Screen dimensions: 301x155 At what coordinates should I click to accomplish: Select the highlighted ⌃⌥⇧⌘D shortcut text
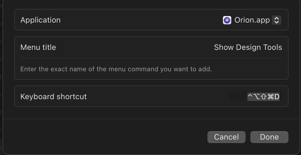[263, 97]
